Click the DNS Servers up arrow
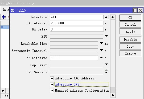 tap(106, 70)
